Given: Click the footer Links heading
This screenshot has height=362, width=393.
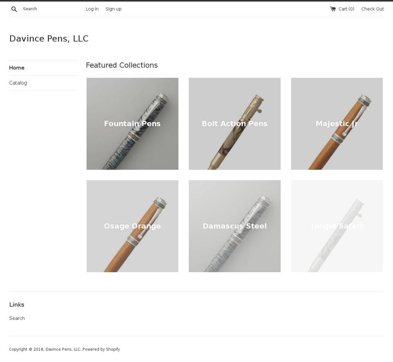Looking at the screenshot, I should coord(17,305).
